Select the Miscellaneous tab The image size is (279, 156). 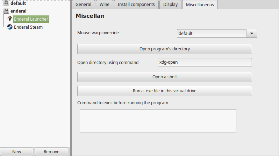coord(200,5)
